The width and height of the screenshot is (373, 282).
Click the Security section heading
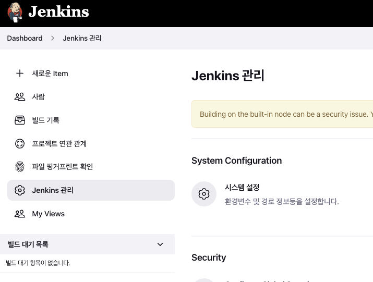(x=209, y=258)
